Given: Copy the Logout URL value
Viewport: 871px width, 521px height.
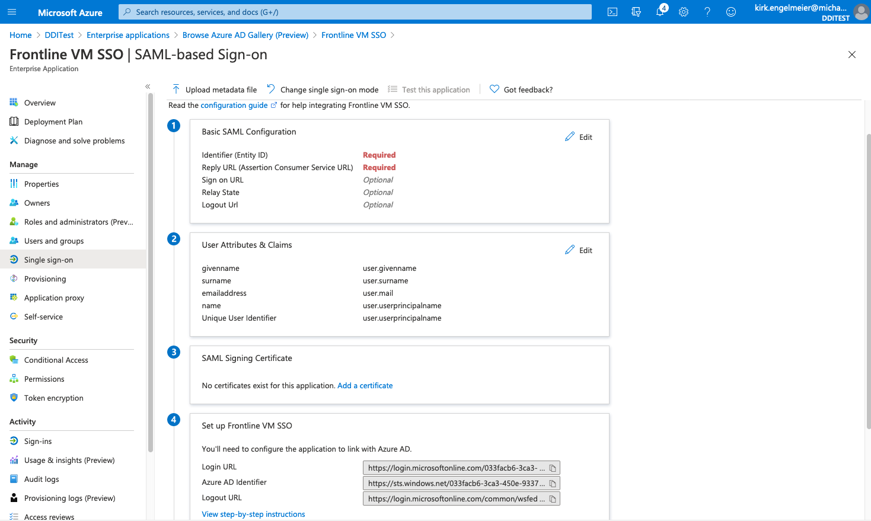Looking at the screenshot, I should (x=553, y=498).
